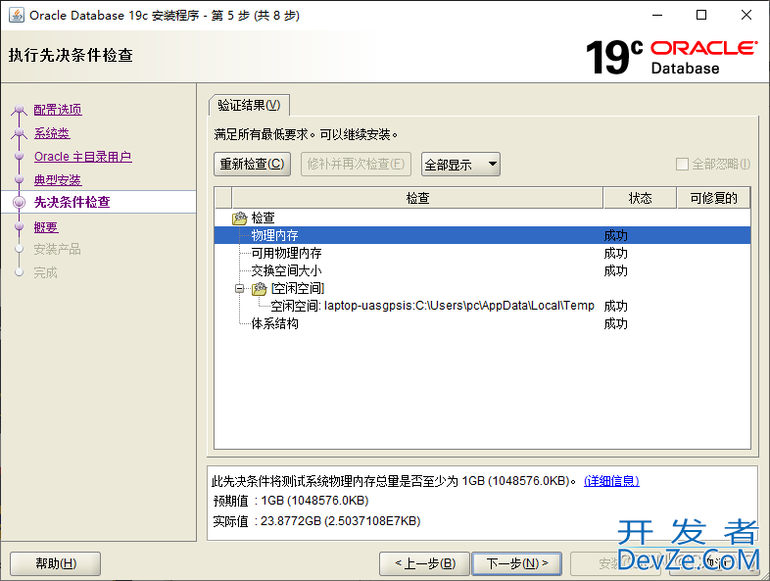Click the 预期值 1GB text line

point(291,501)
